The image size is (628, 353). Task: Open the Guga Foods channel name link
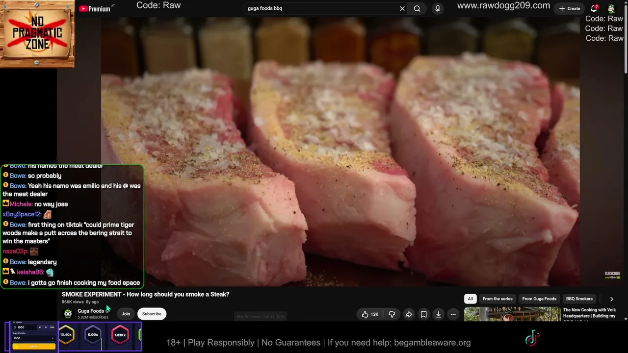pos(91,311)
